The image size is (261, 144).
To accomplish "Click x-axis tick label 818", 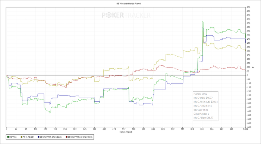I will coord(192,129).
